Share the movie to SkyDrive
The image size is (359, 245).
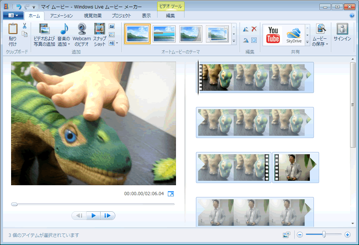[294, 35]
